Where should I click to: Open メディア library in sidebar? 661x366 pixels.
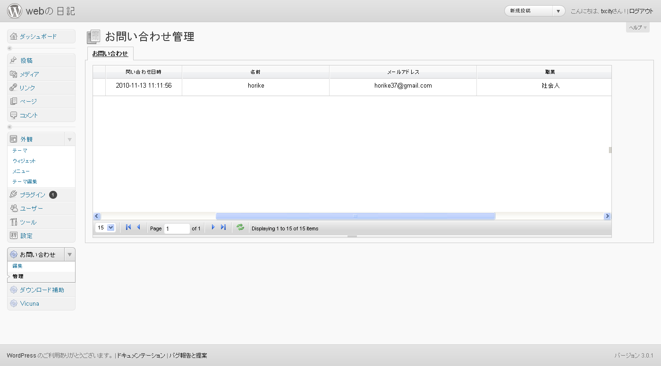click(29, 74)
